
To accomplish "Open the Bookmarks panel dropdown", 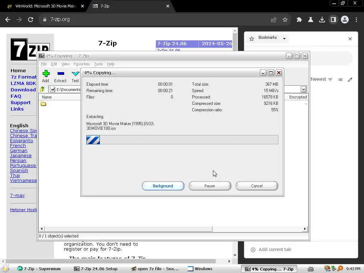I will pyautogui.click(x=284, y=38).
